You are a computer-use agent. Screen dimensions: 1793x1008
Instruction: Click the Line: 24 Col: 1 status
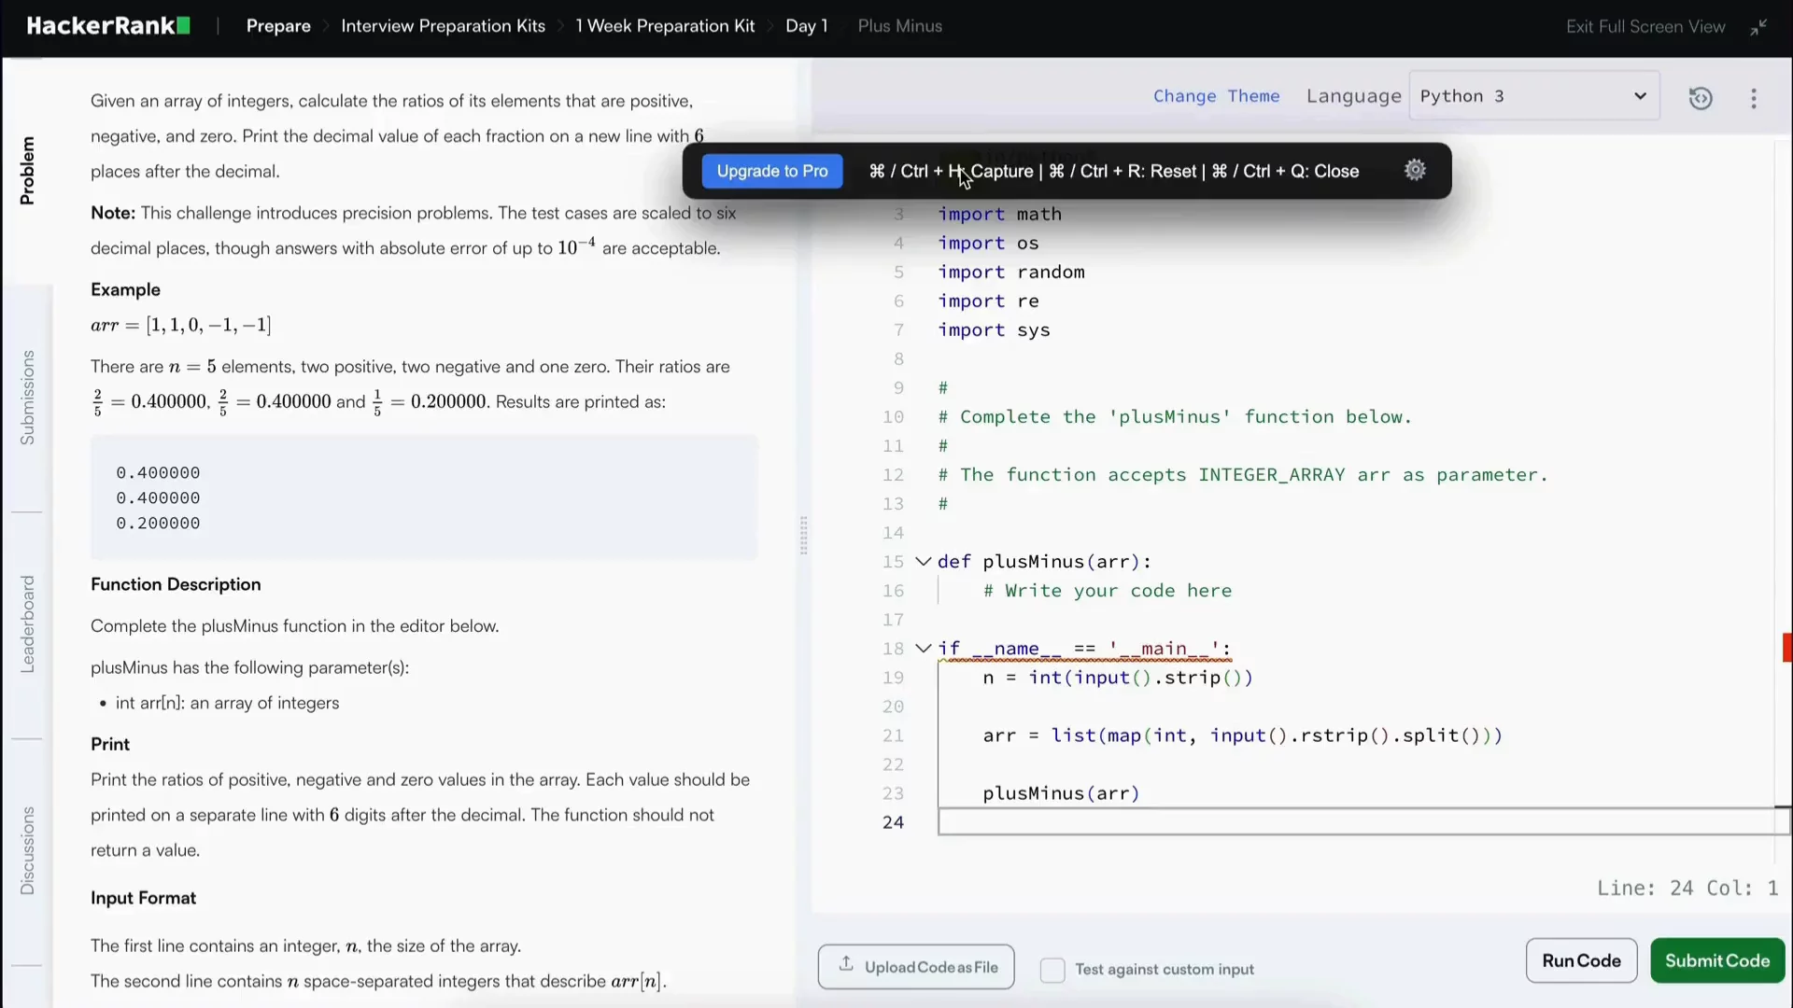coord(1687,889)
